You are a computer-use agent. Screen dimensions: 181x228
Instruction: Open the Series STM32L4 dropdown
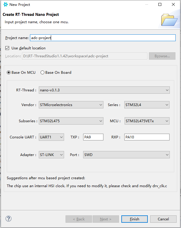(147, 105)
